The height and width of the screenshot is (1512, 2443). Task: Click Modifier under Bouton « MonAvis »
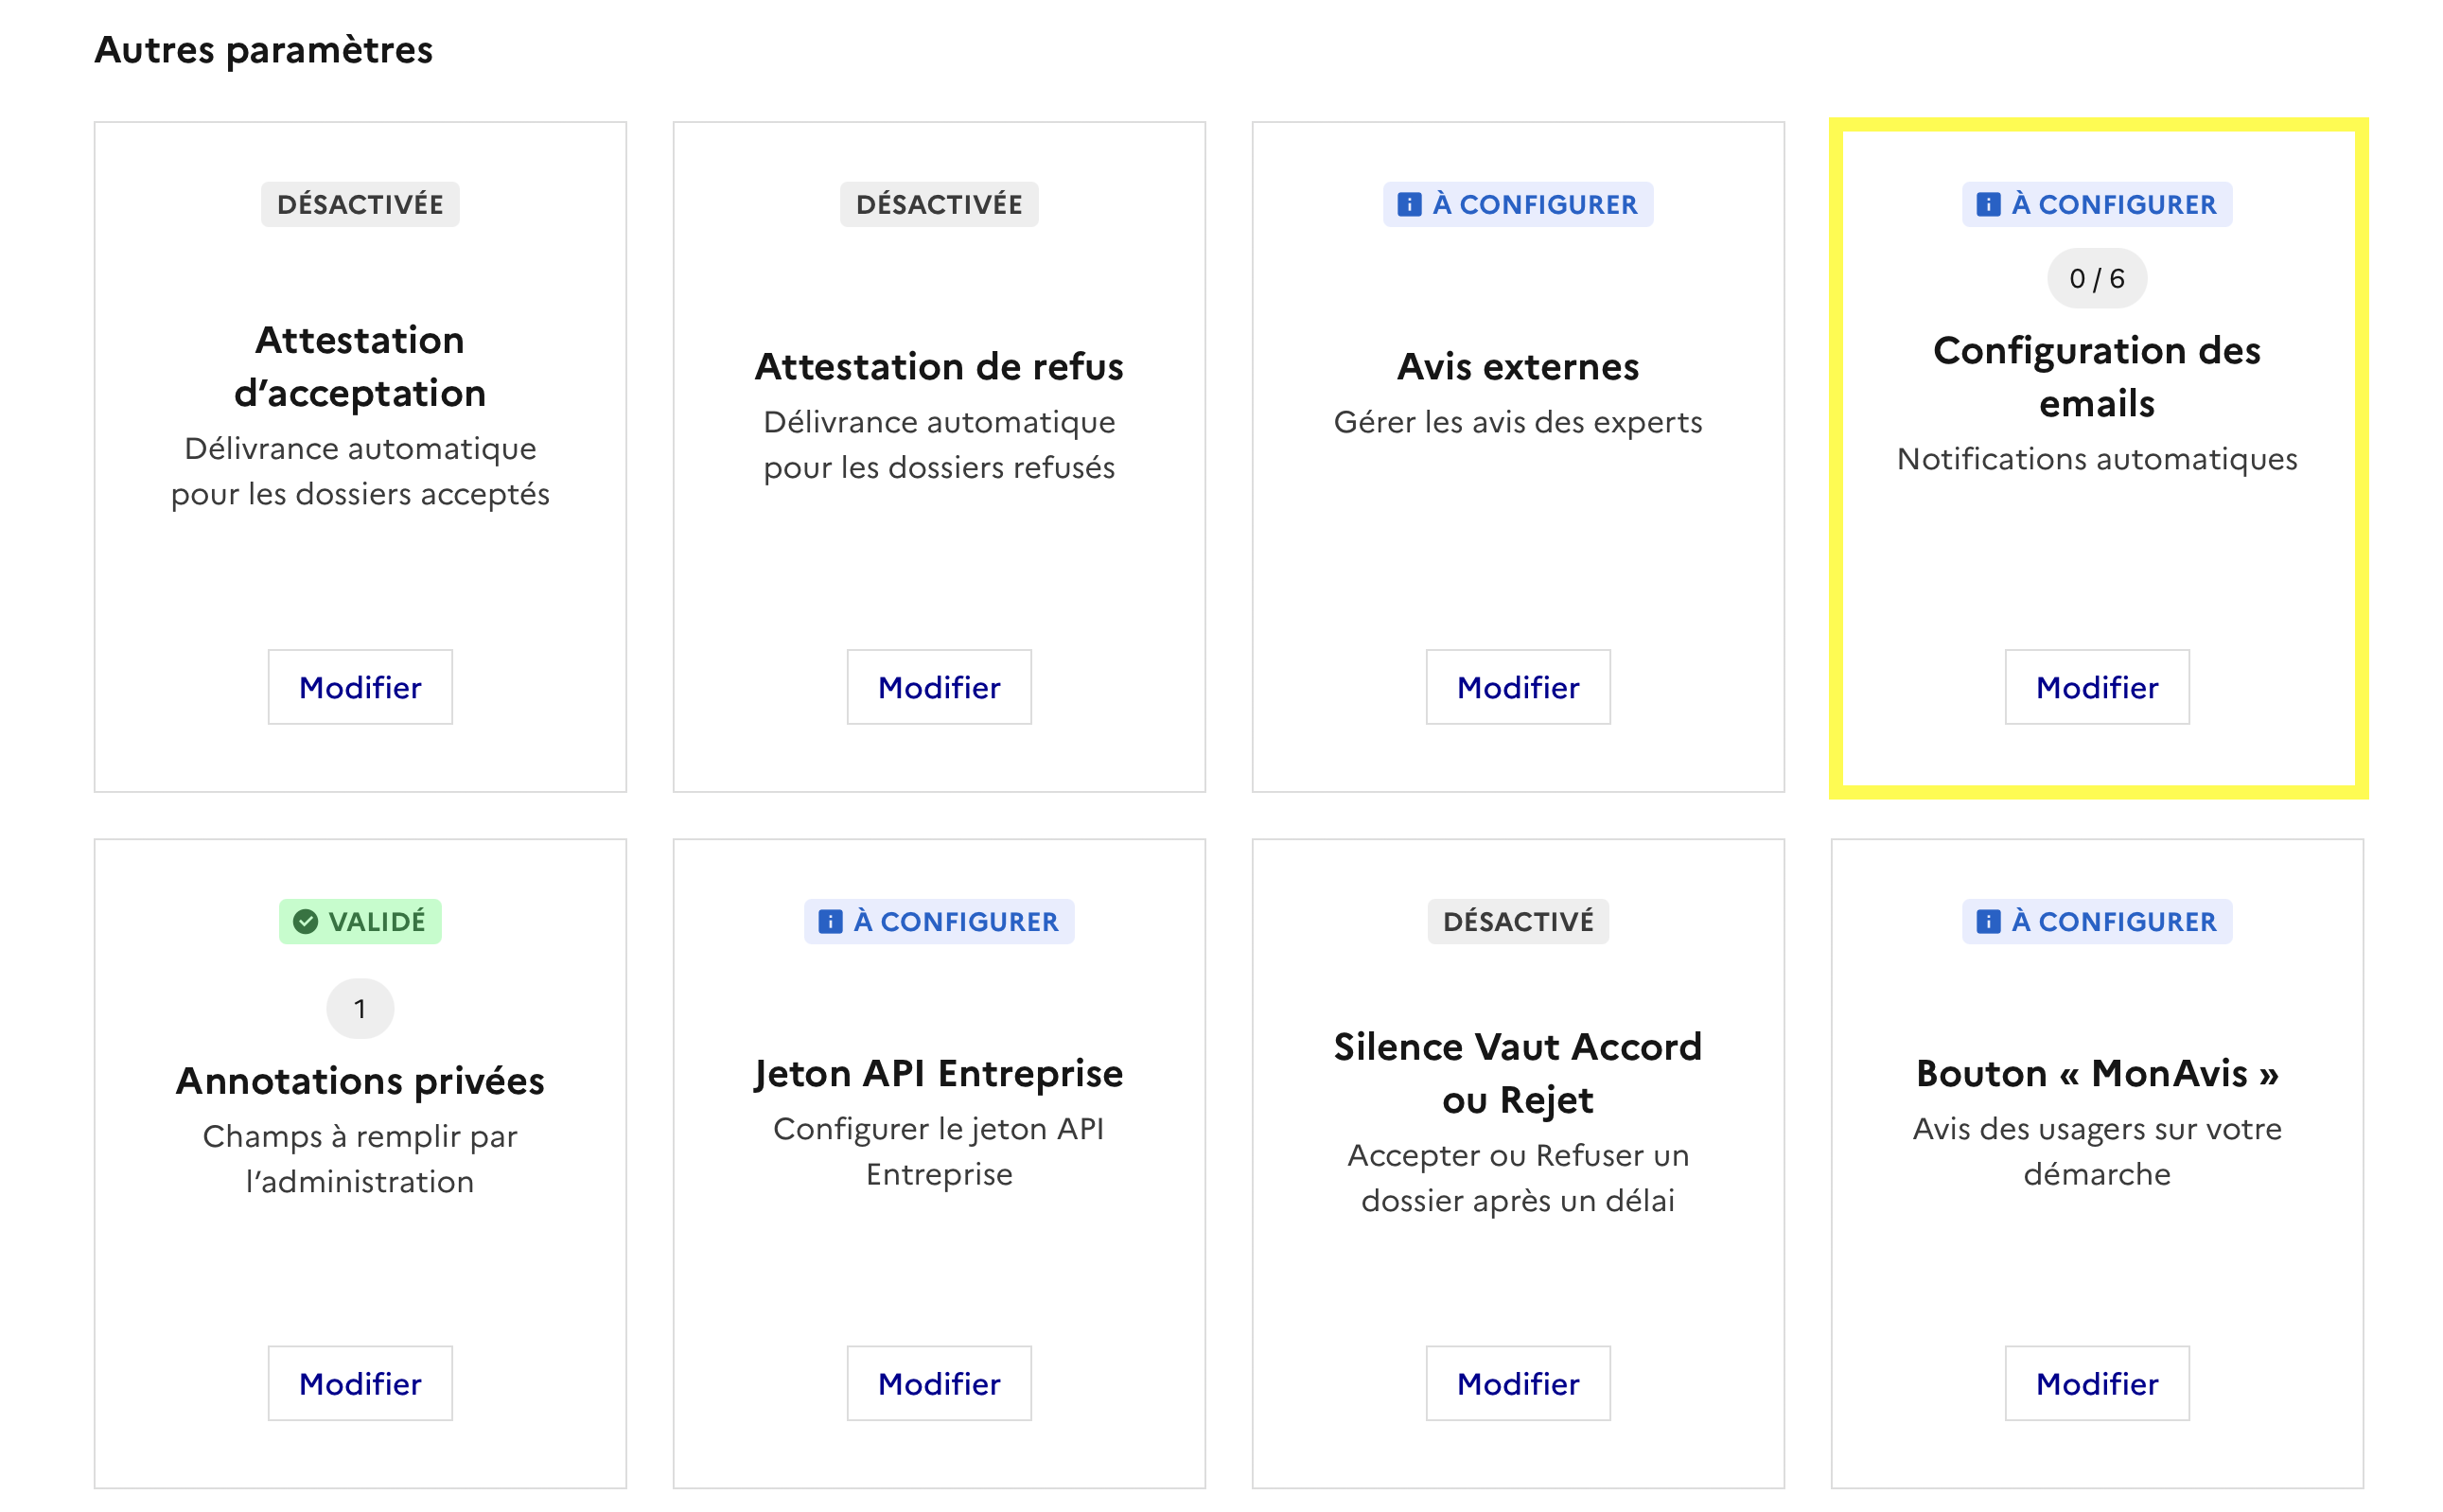(x=2096, y=1383)
